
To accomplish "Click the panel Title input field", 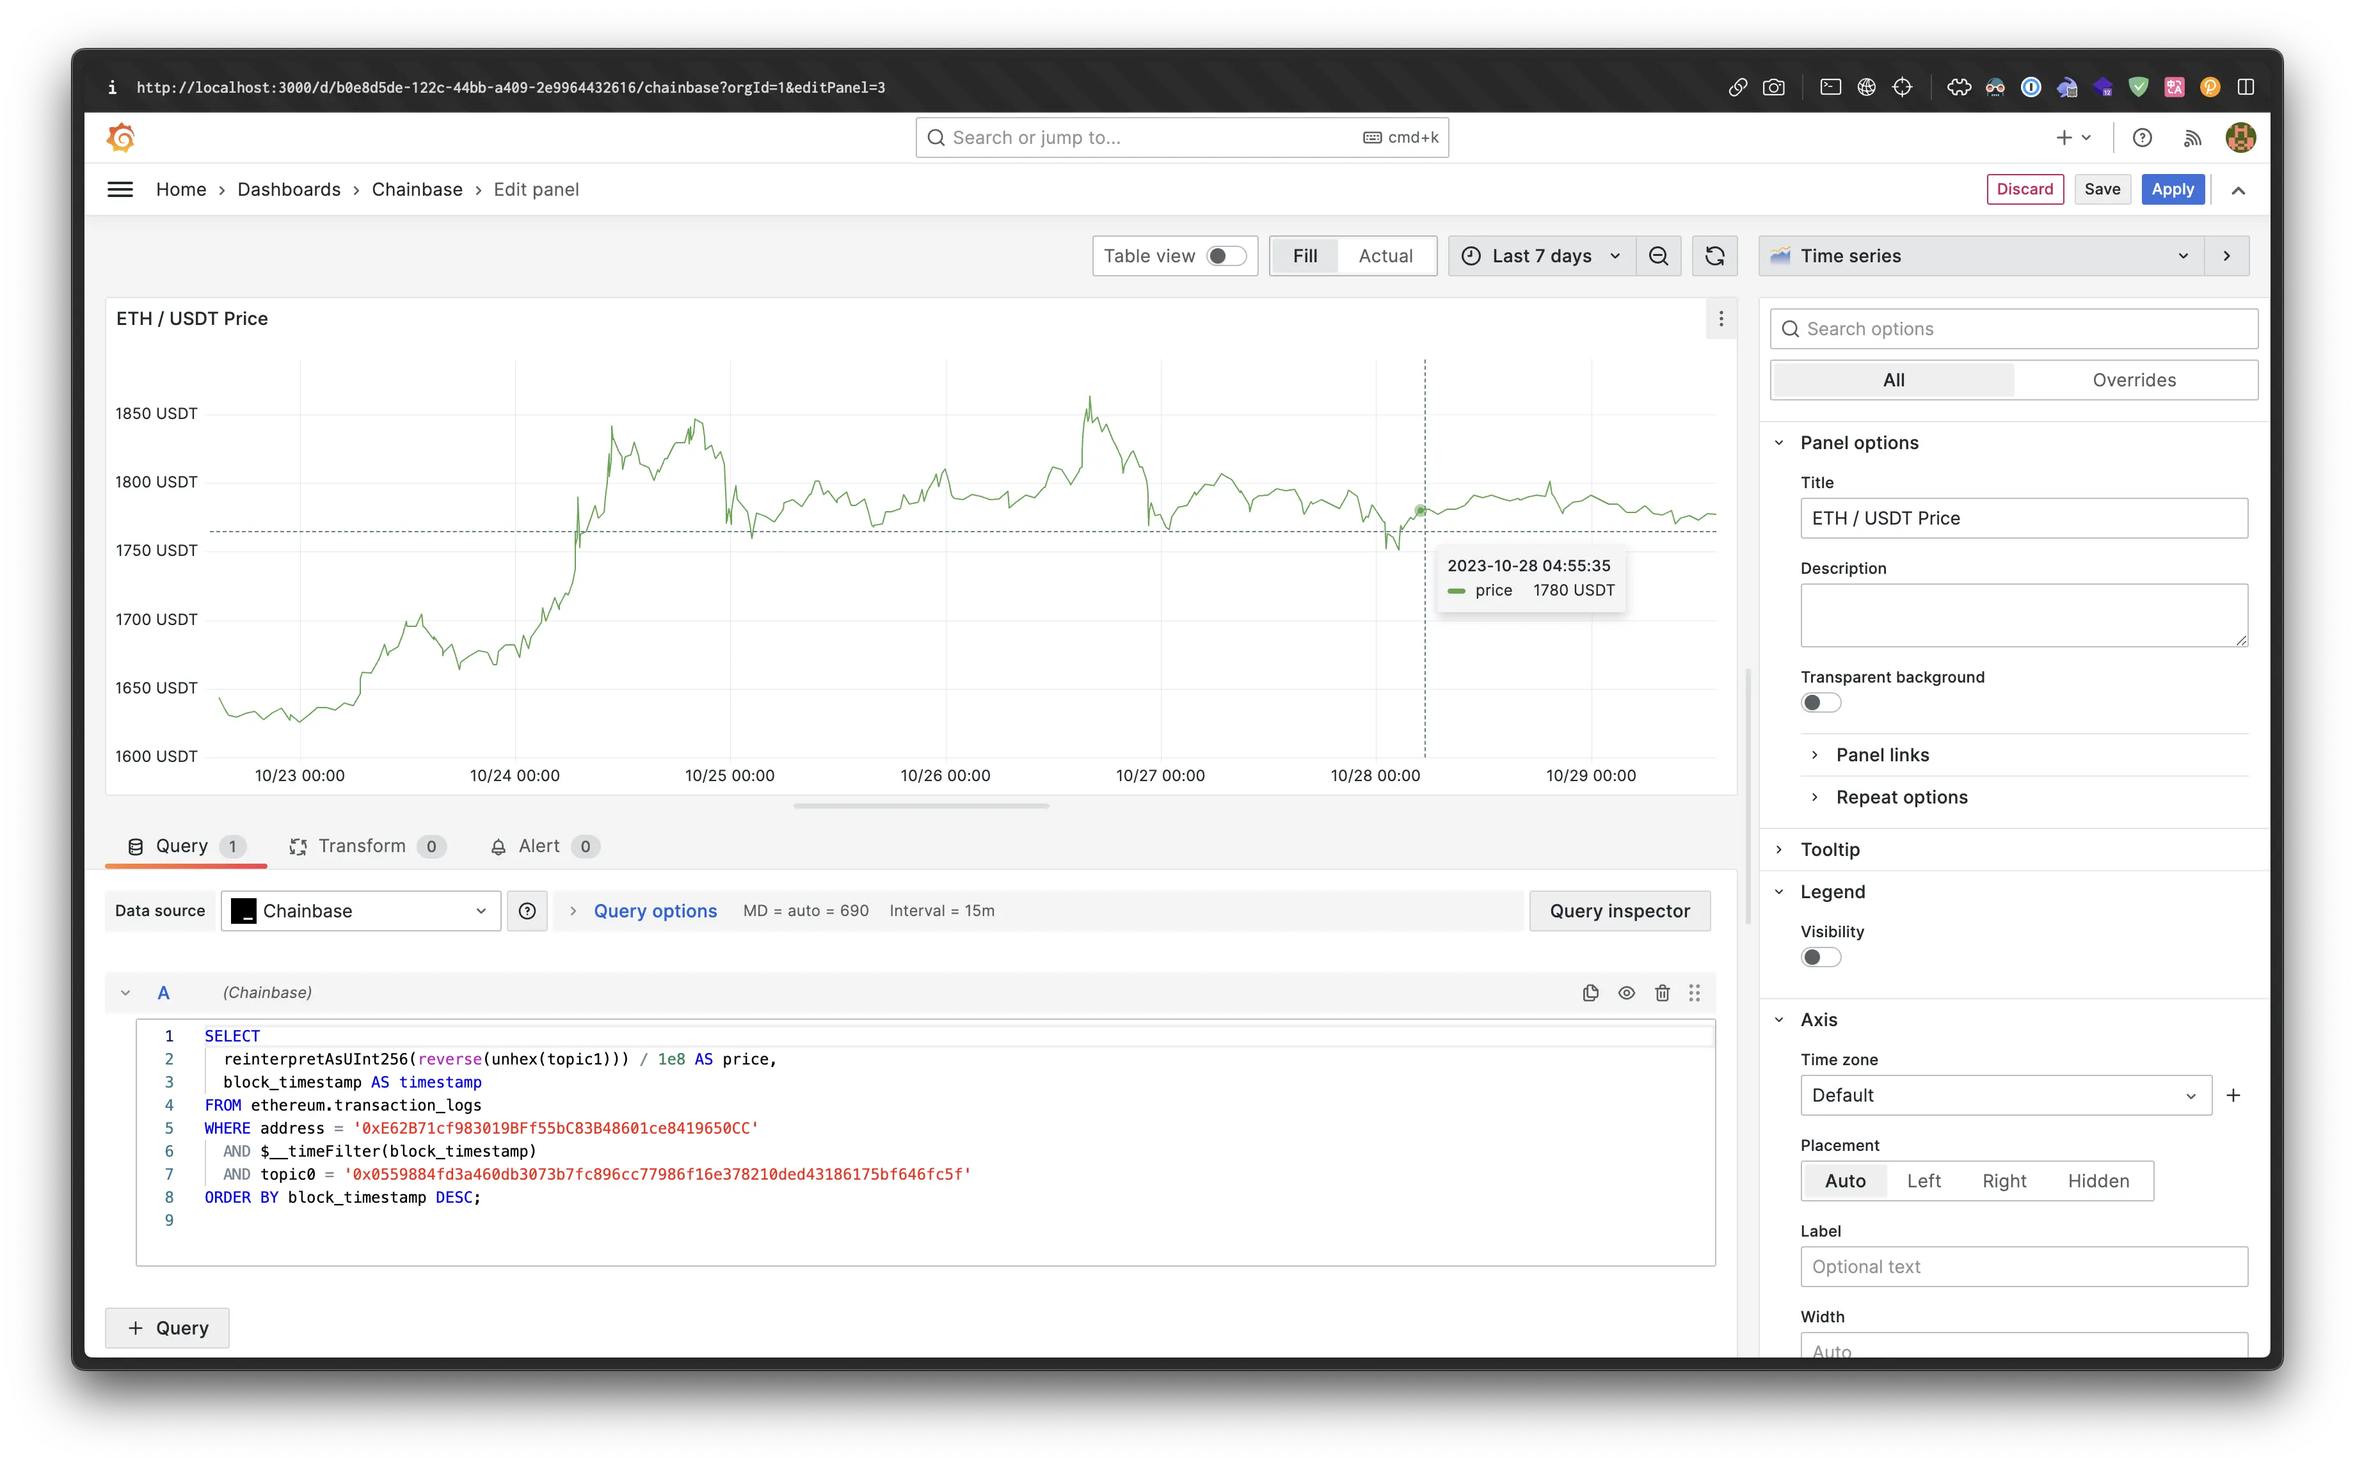I will click(x=2023, y=518).
